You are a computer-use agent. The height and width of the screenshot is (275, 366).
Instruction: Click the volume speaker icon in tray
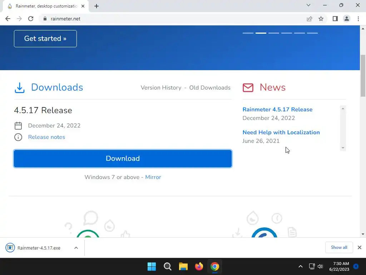click(x=320, y=266)
